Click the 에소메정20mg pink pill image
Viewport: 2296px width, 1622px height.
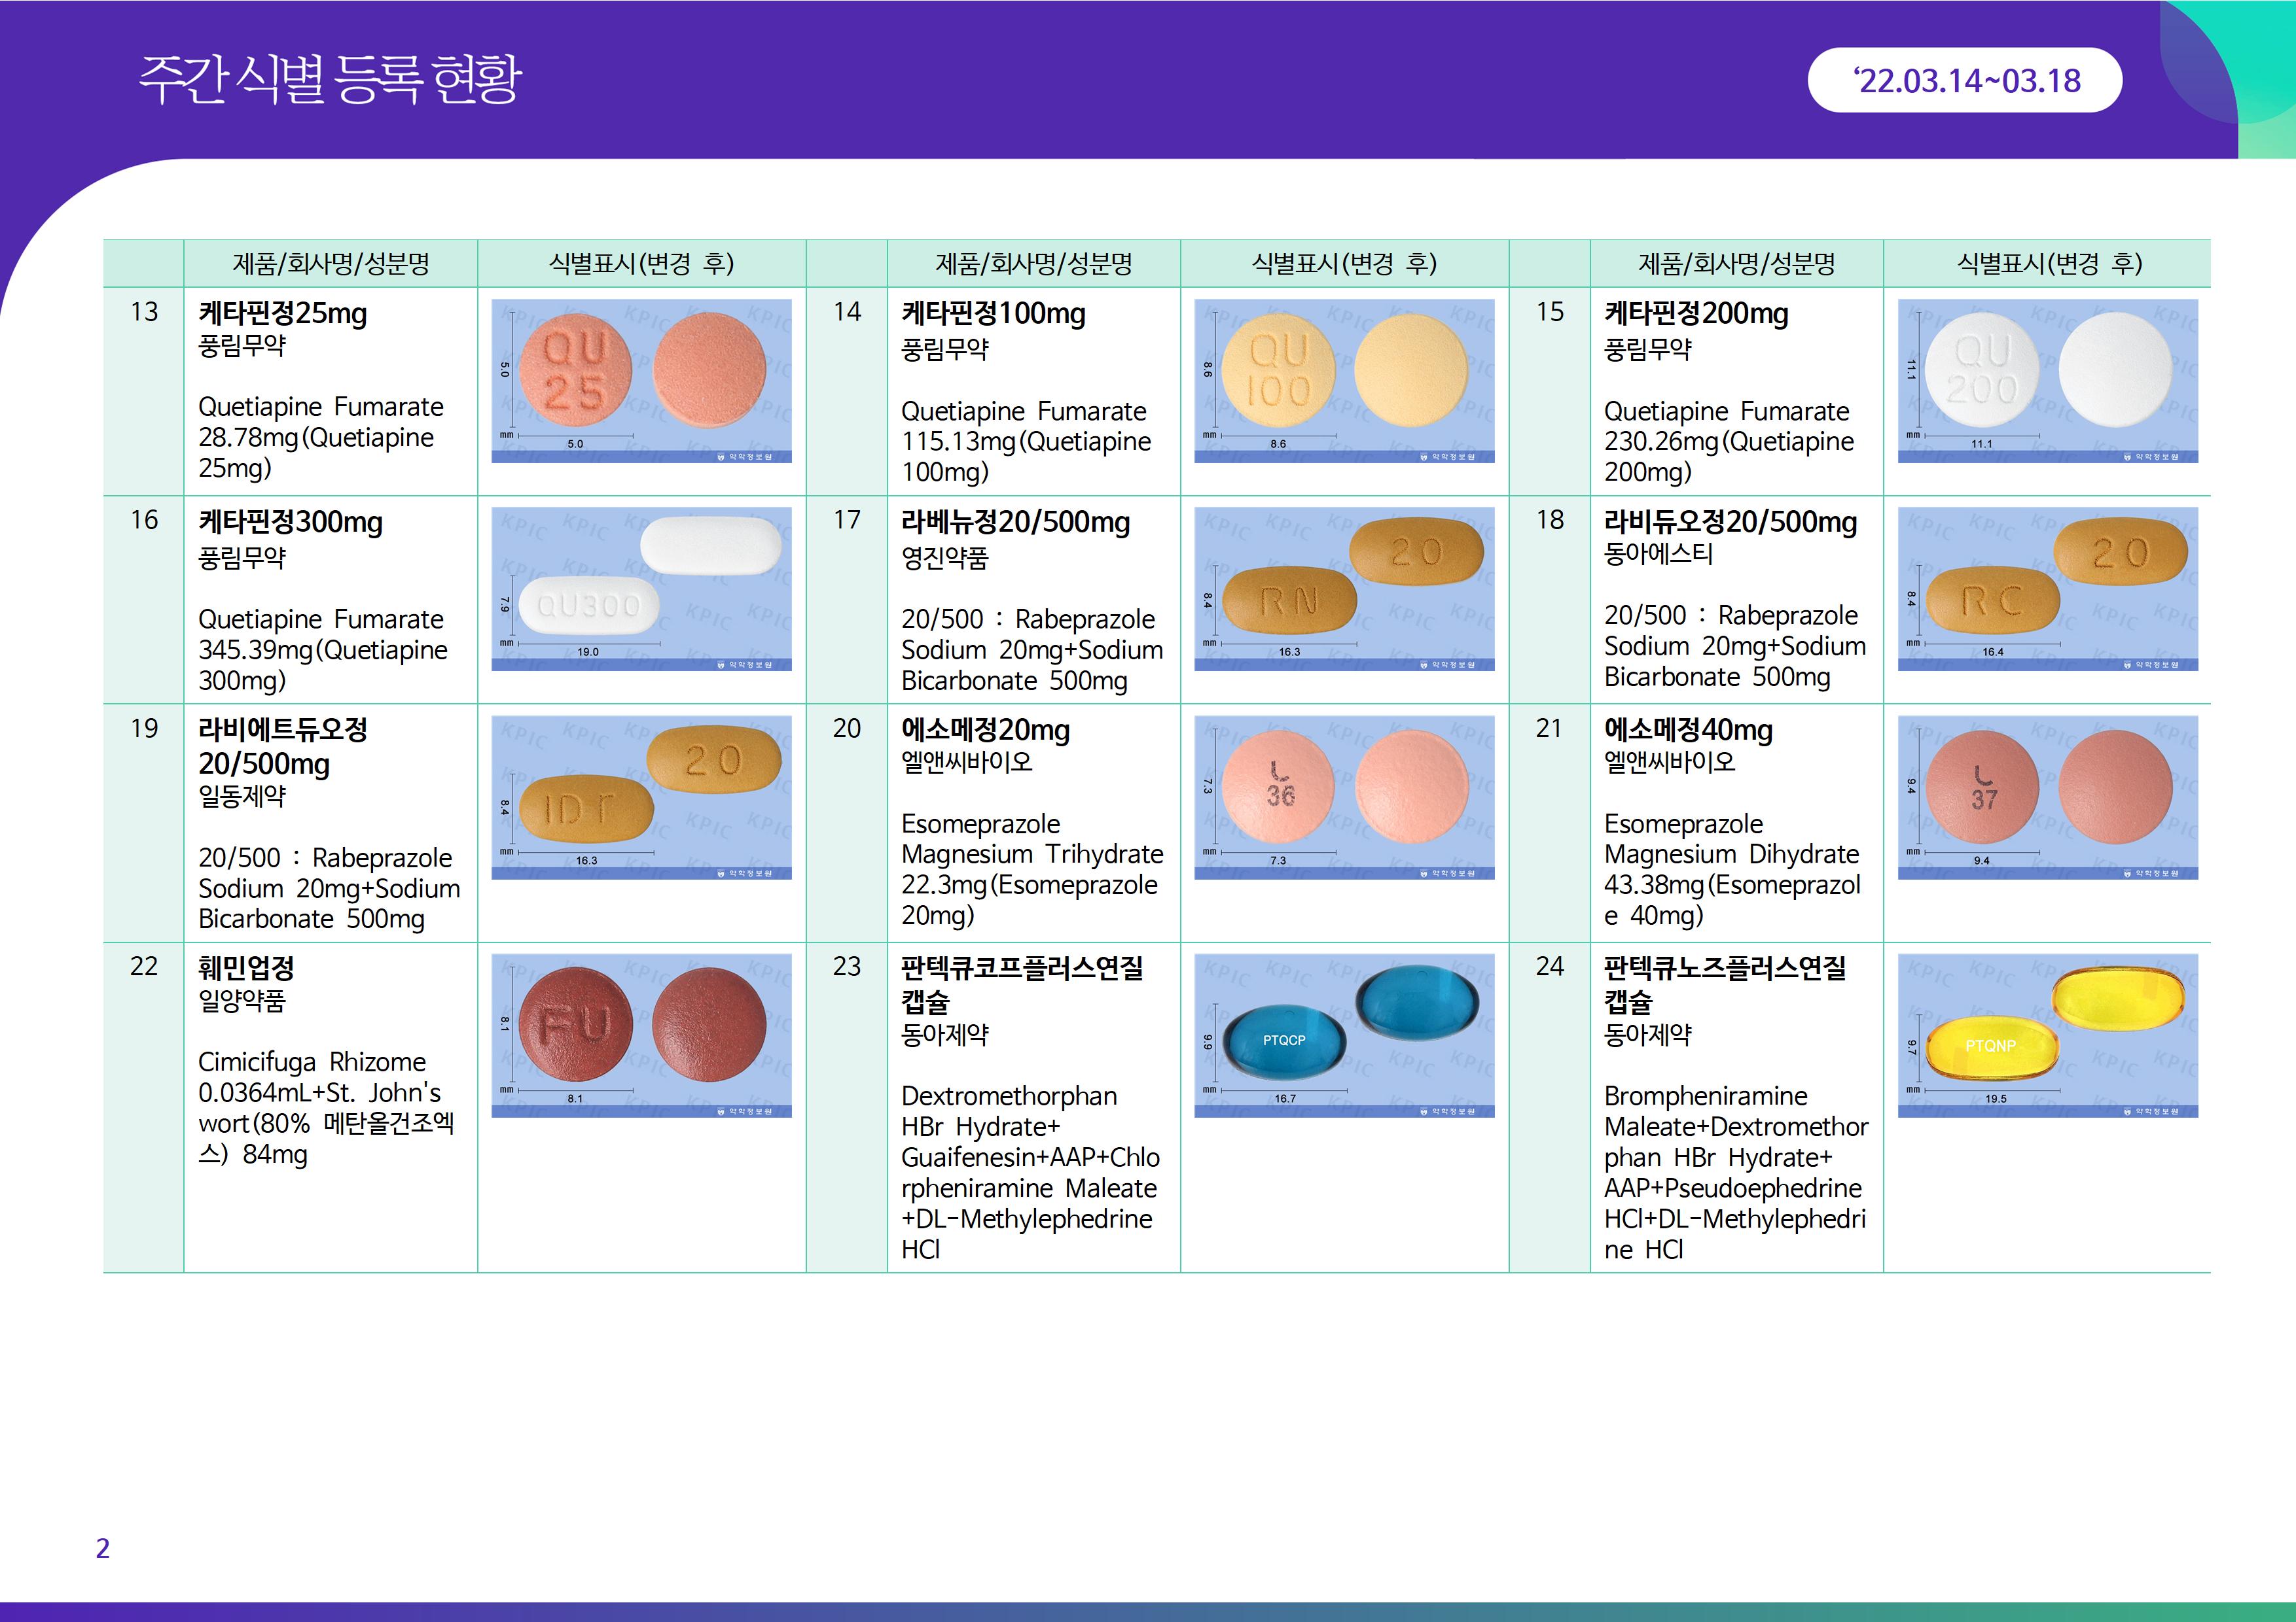click(x=1343, y=797)
